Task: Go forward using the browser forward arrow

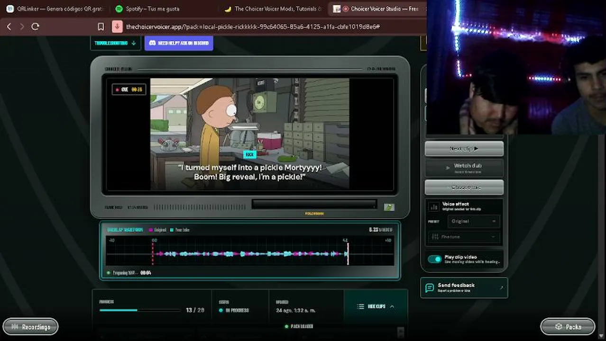Action: tap(22, 27)
